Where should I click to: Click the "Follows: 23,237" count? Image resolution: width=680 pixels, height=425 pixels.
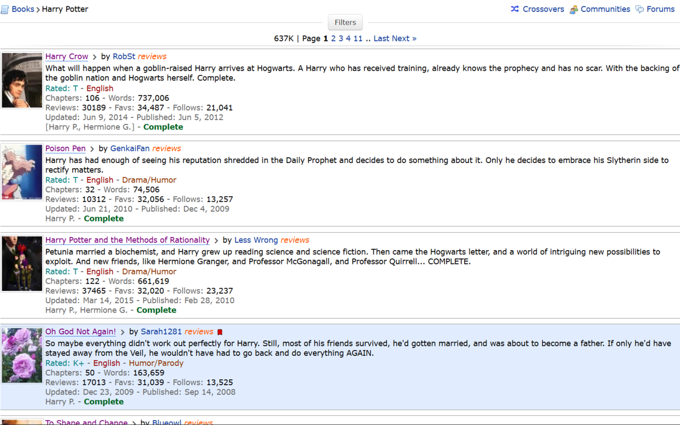[203, 291]
